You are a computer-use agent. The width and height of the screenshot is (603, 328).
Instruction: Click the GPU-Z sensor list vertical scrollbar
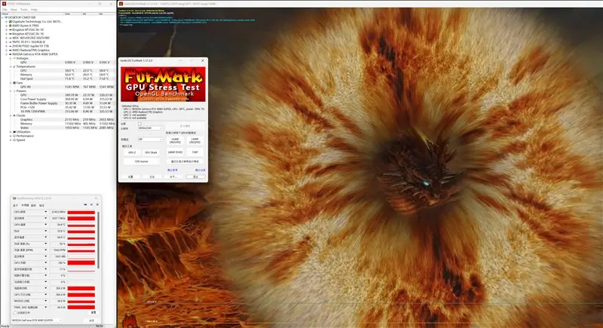(98, 241)
